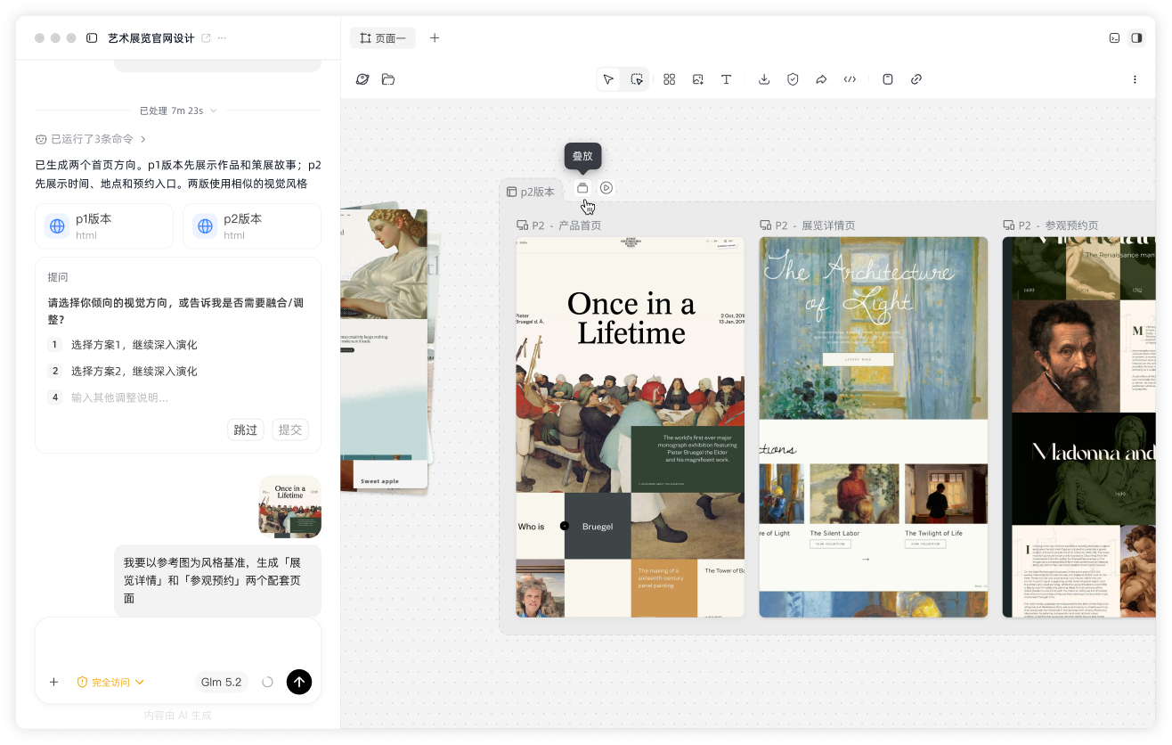
Task: Open the p1版本 html file card
Action: point(104,226)
